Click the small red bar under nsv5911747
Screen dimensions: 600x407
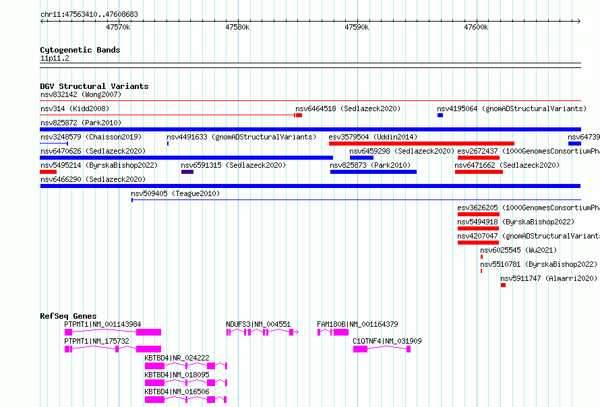point(503,285)
